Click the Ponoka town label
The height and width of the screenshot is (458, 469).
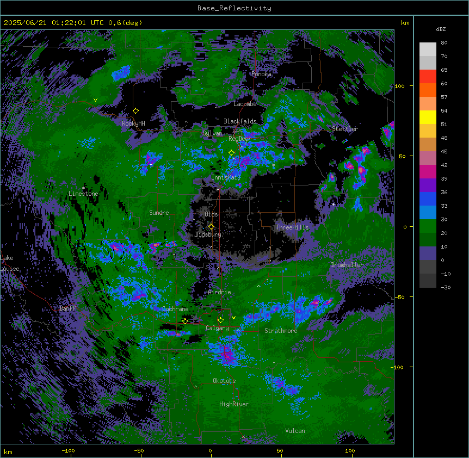click(x=261, y=74)
